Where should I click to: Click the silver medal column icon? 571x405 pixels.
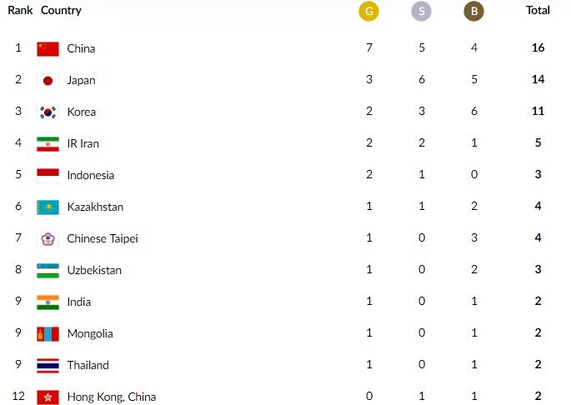click(x=421, y=12)
